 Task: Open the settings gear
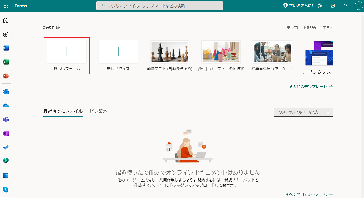[333, 6]
